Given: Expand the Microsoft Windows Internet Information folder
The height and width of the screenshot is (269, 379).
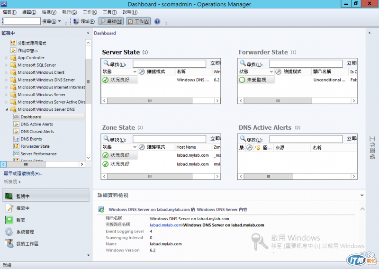Looking at the screenshot, I should tap(7, 87).
